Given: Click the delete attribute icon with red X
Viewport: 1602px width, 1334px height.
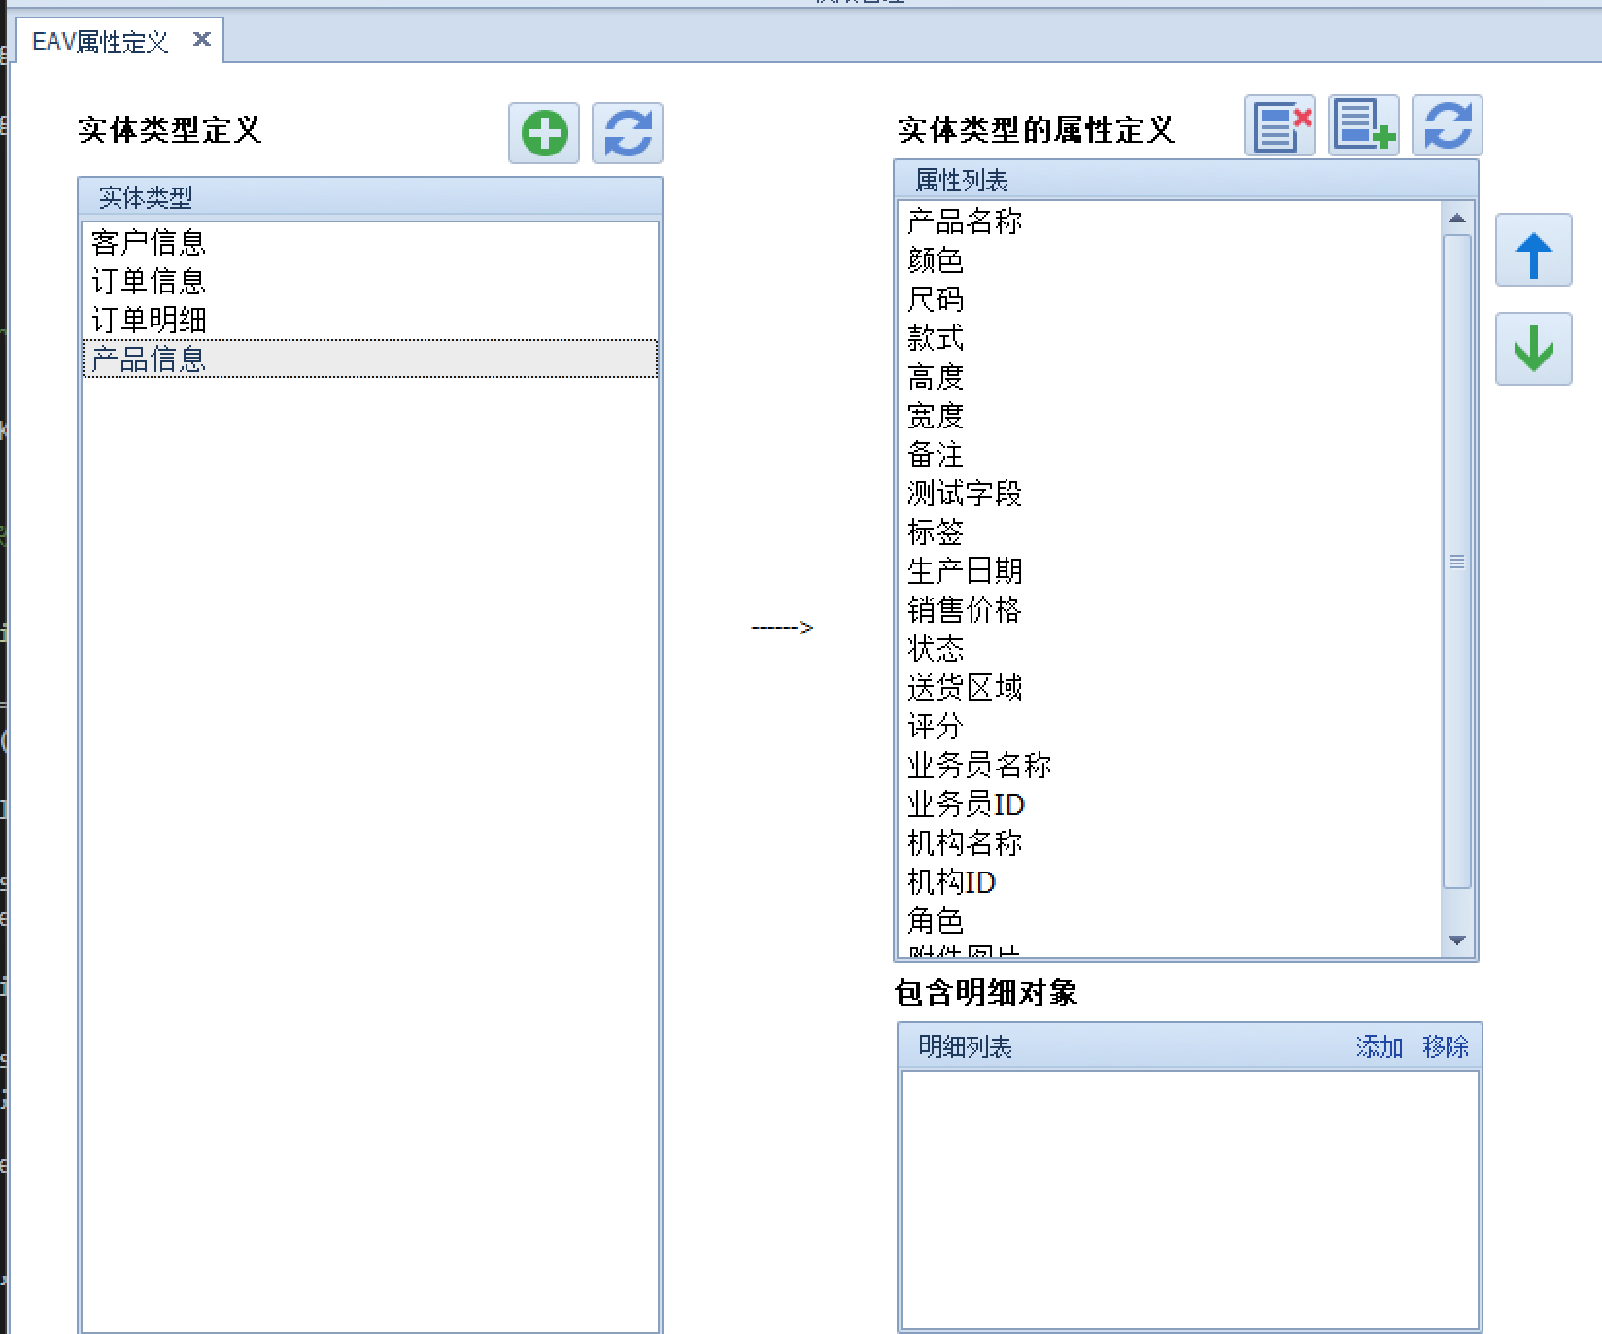Looking at the screenshot, I should click(1280, 125).
